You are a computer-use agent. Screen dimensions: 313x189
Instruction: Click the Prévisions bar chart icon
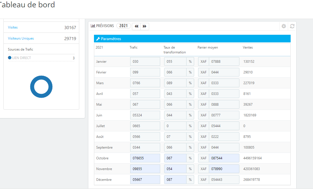click(93, 26)
